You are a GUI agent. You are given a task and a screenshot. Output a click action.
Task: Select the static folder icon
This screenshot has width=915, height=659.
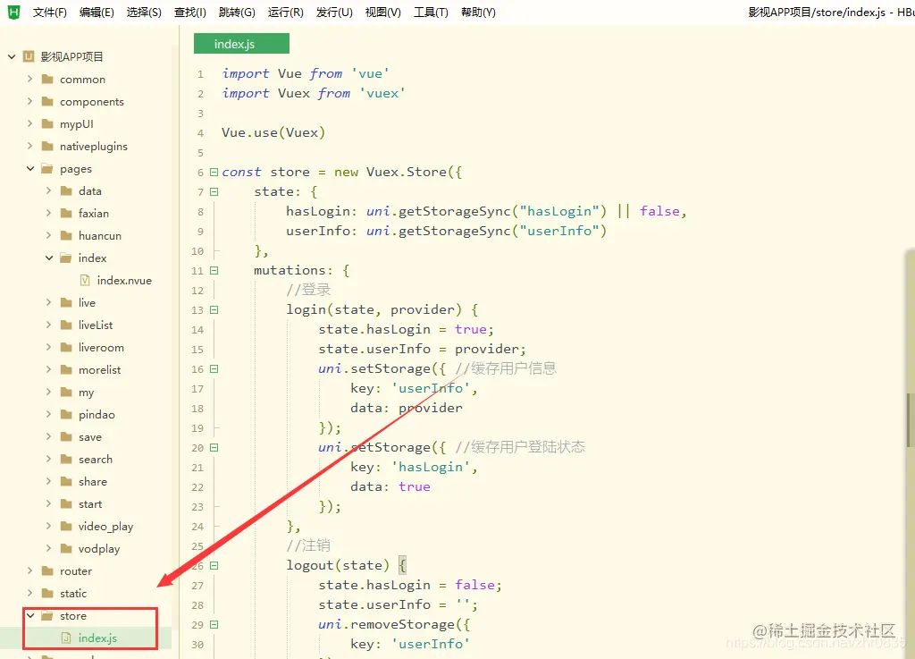(48, 594)
